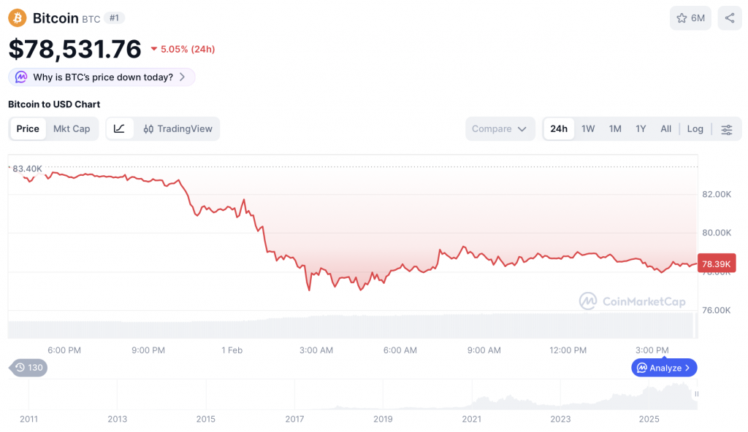Enable logarithmic scale with Log

[695, 128]
